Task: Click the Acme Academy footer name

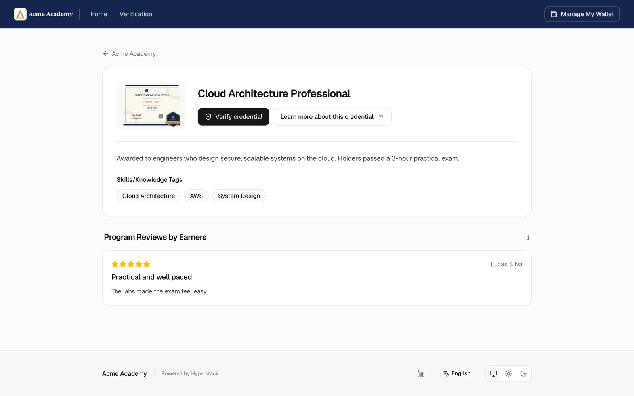Action: [124, 373]
